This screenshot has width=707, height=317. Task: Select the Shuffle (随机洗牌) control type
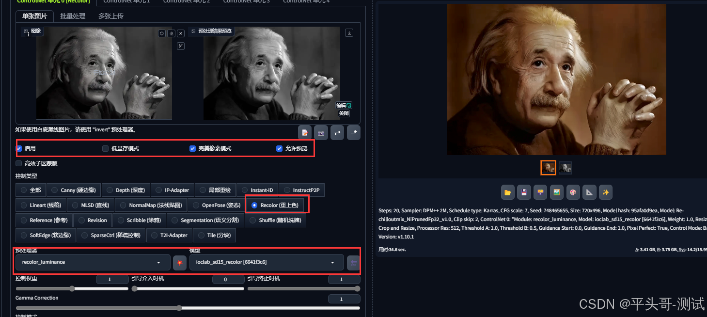tap(275, 220)
